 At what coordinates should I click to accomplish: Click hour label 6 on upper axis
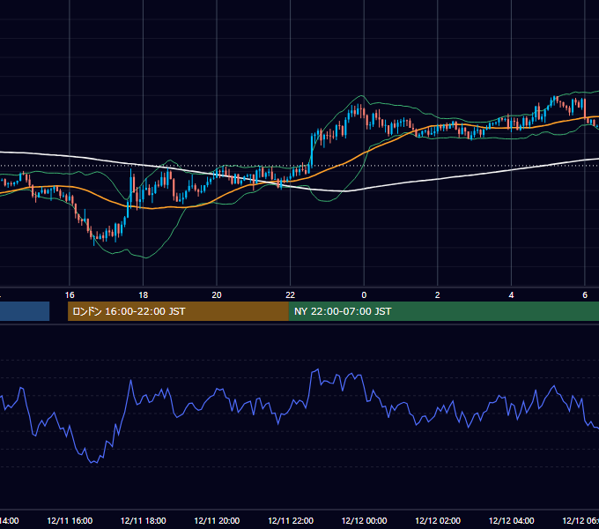pos(585,295)
